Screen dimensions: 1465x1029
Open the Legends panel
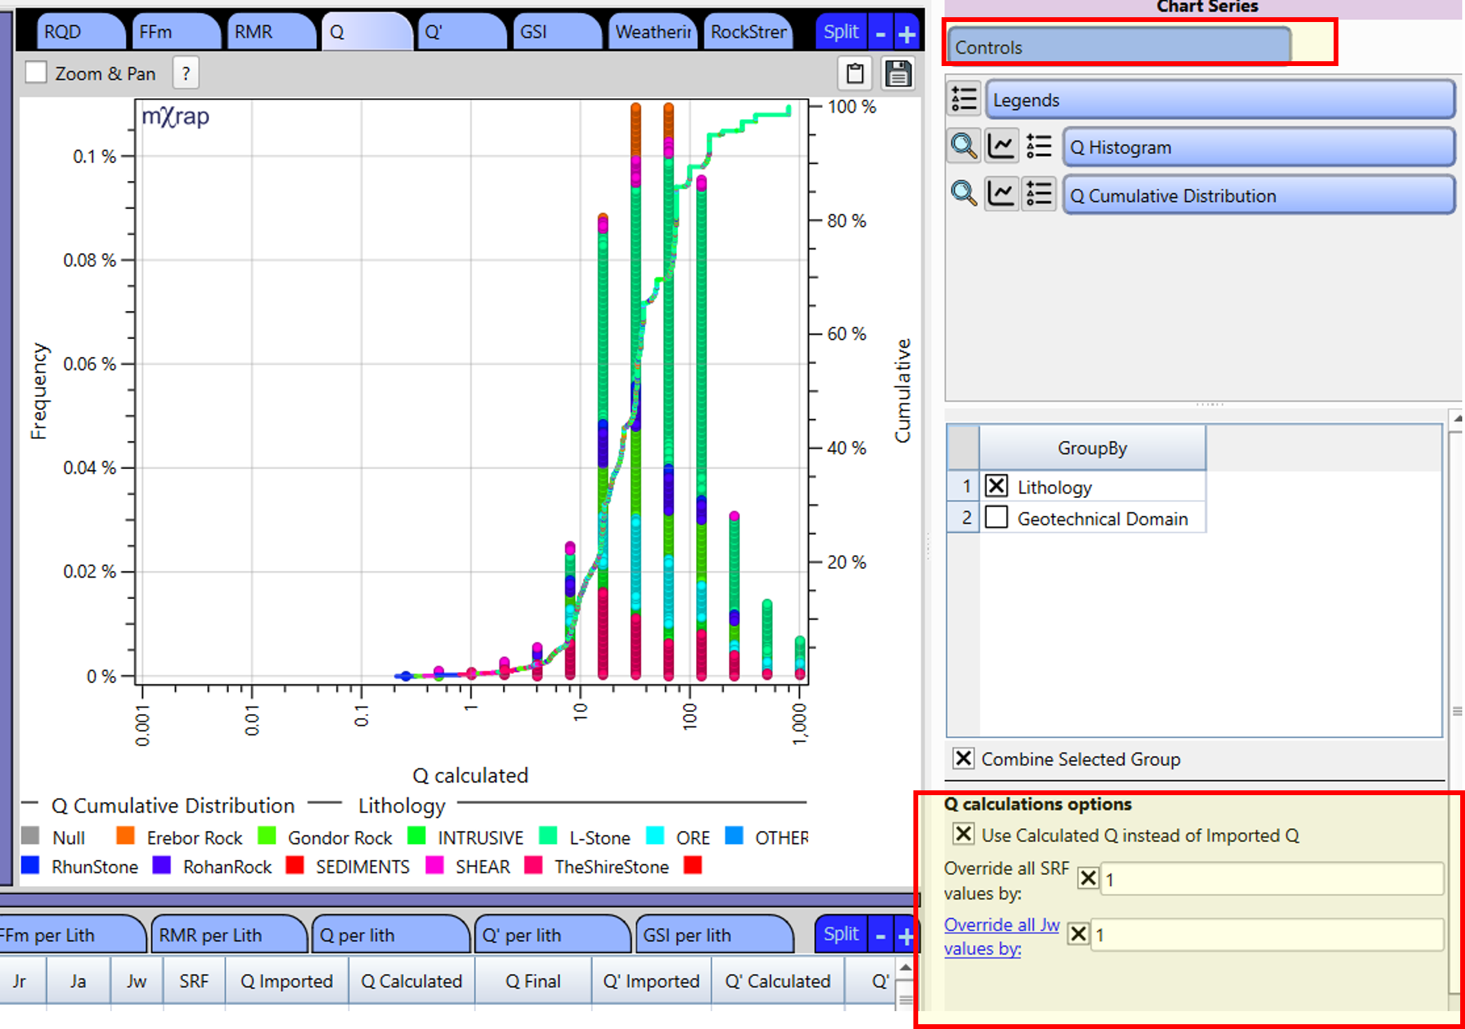1219,100
